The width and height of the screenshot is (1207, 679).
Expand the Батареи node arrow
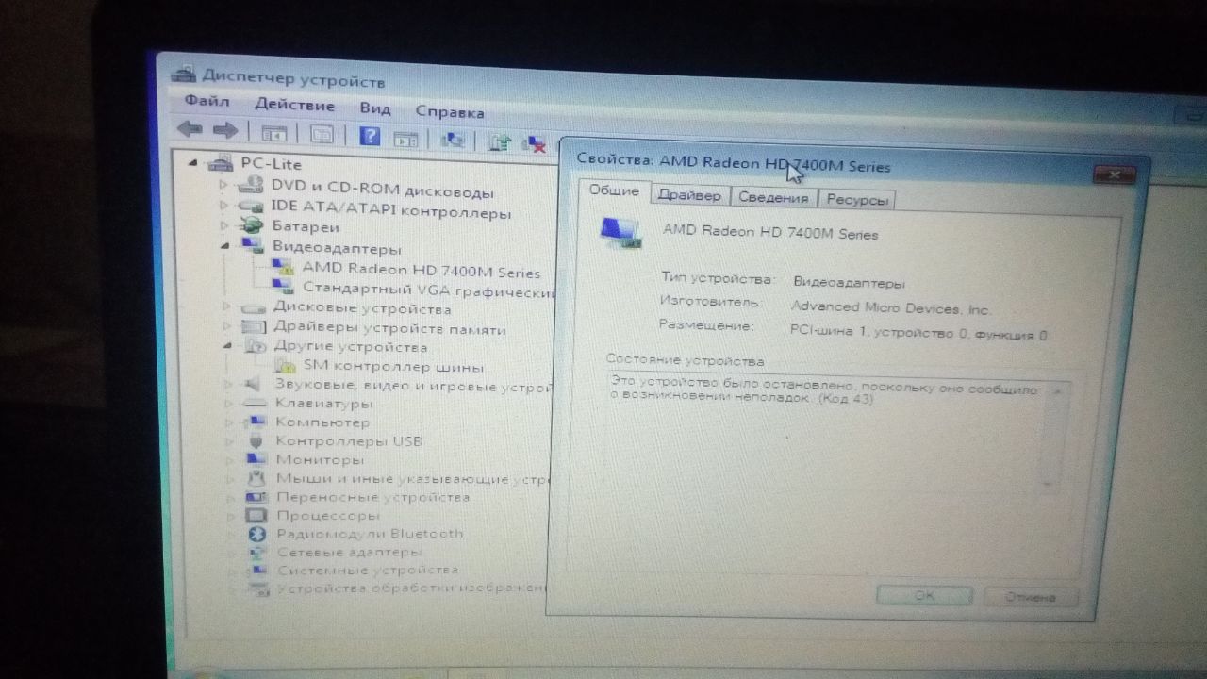pos(224,224)
